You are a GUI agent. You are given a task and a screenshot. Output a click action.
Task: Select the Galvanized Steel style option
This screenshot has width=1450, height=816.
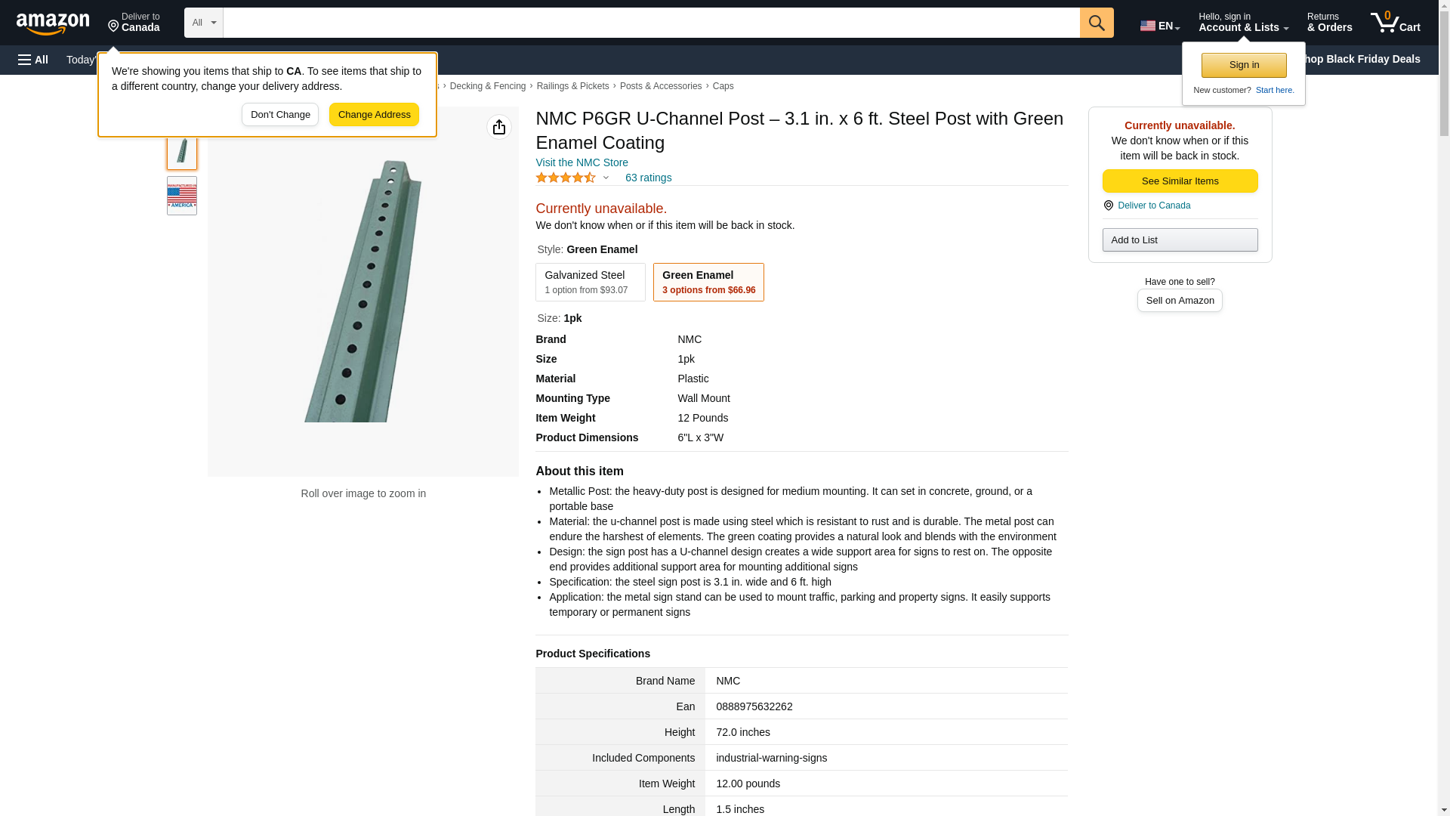[x=591, y=282]
